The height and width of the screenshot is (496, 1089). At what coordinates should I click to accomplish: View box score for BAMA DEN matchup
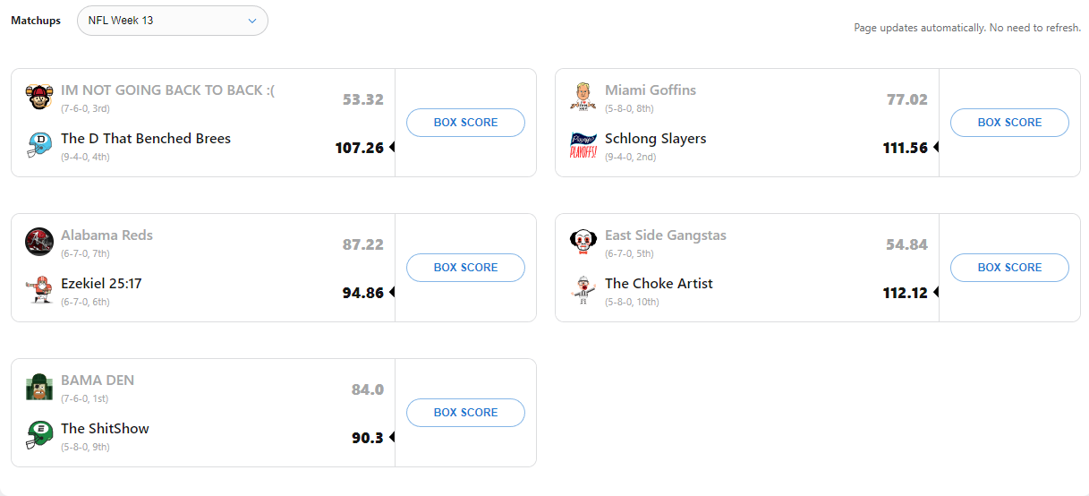point(465,413)
